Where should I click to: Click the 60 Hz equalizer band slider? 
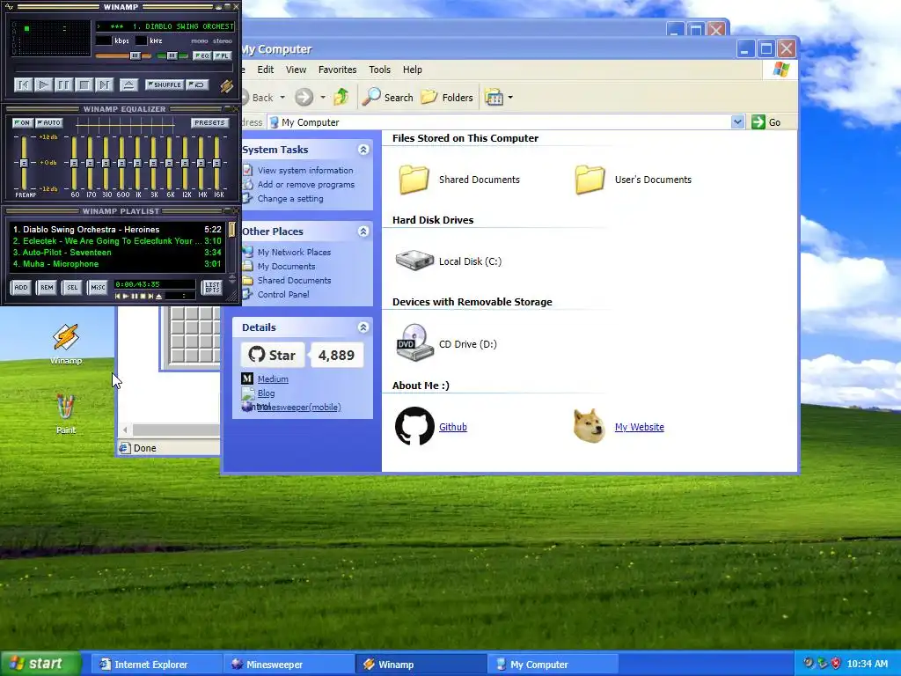pos(74,163)
